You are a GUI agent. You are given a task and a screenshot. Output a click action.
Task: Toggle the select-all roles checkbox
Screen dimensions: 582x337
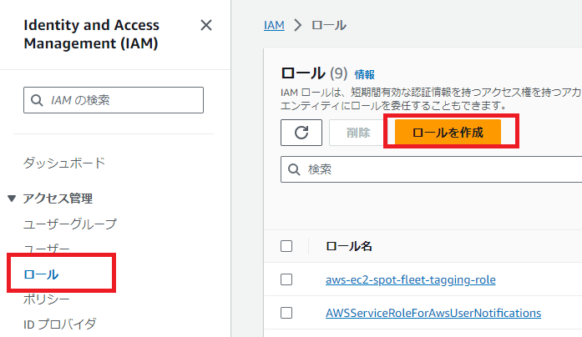286,246
